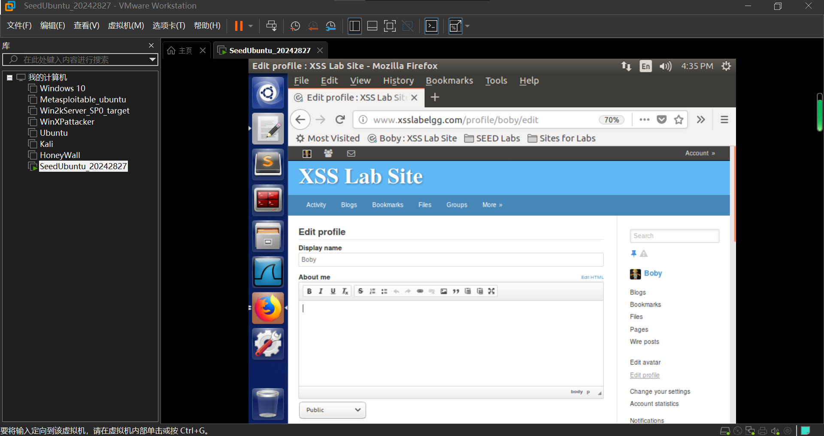Image resolution: width=824 pixels, height=436 pixels.
Task: Collapse the 我的计算机 tree node
Action: click(9, 78)
